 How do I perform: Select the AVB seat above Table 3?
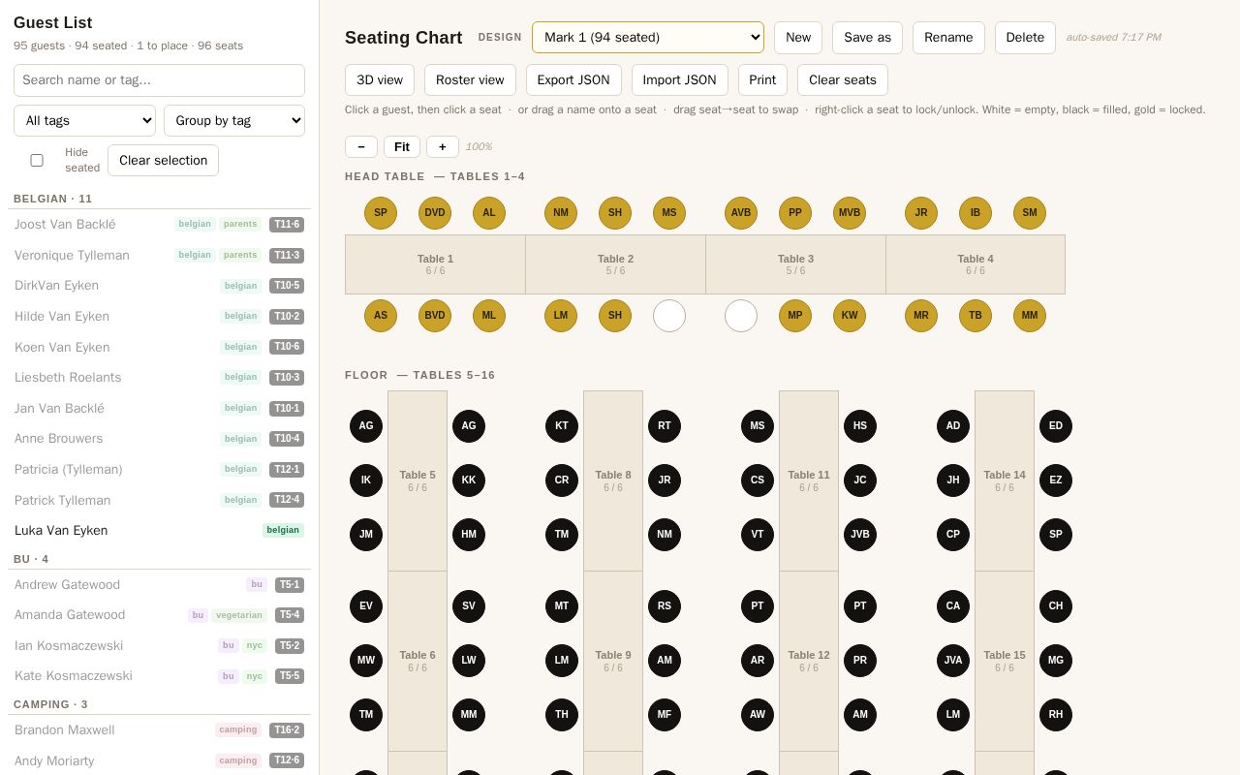[741, 213]
